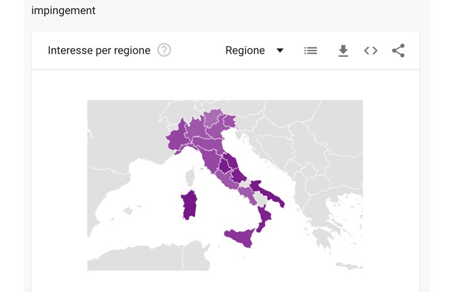Select Sardegna region on the map
The height and width of the screenshot is (292, 466).
click(x=189, y=205)
